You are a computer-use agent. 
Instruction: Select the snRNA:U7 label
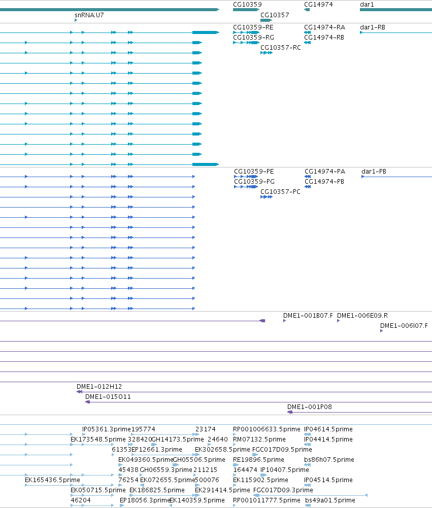[89, 15]
